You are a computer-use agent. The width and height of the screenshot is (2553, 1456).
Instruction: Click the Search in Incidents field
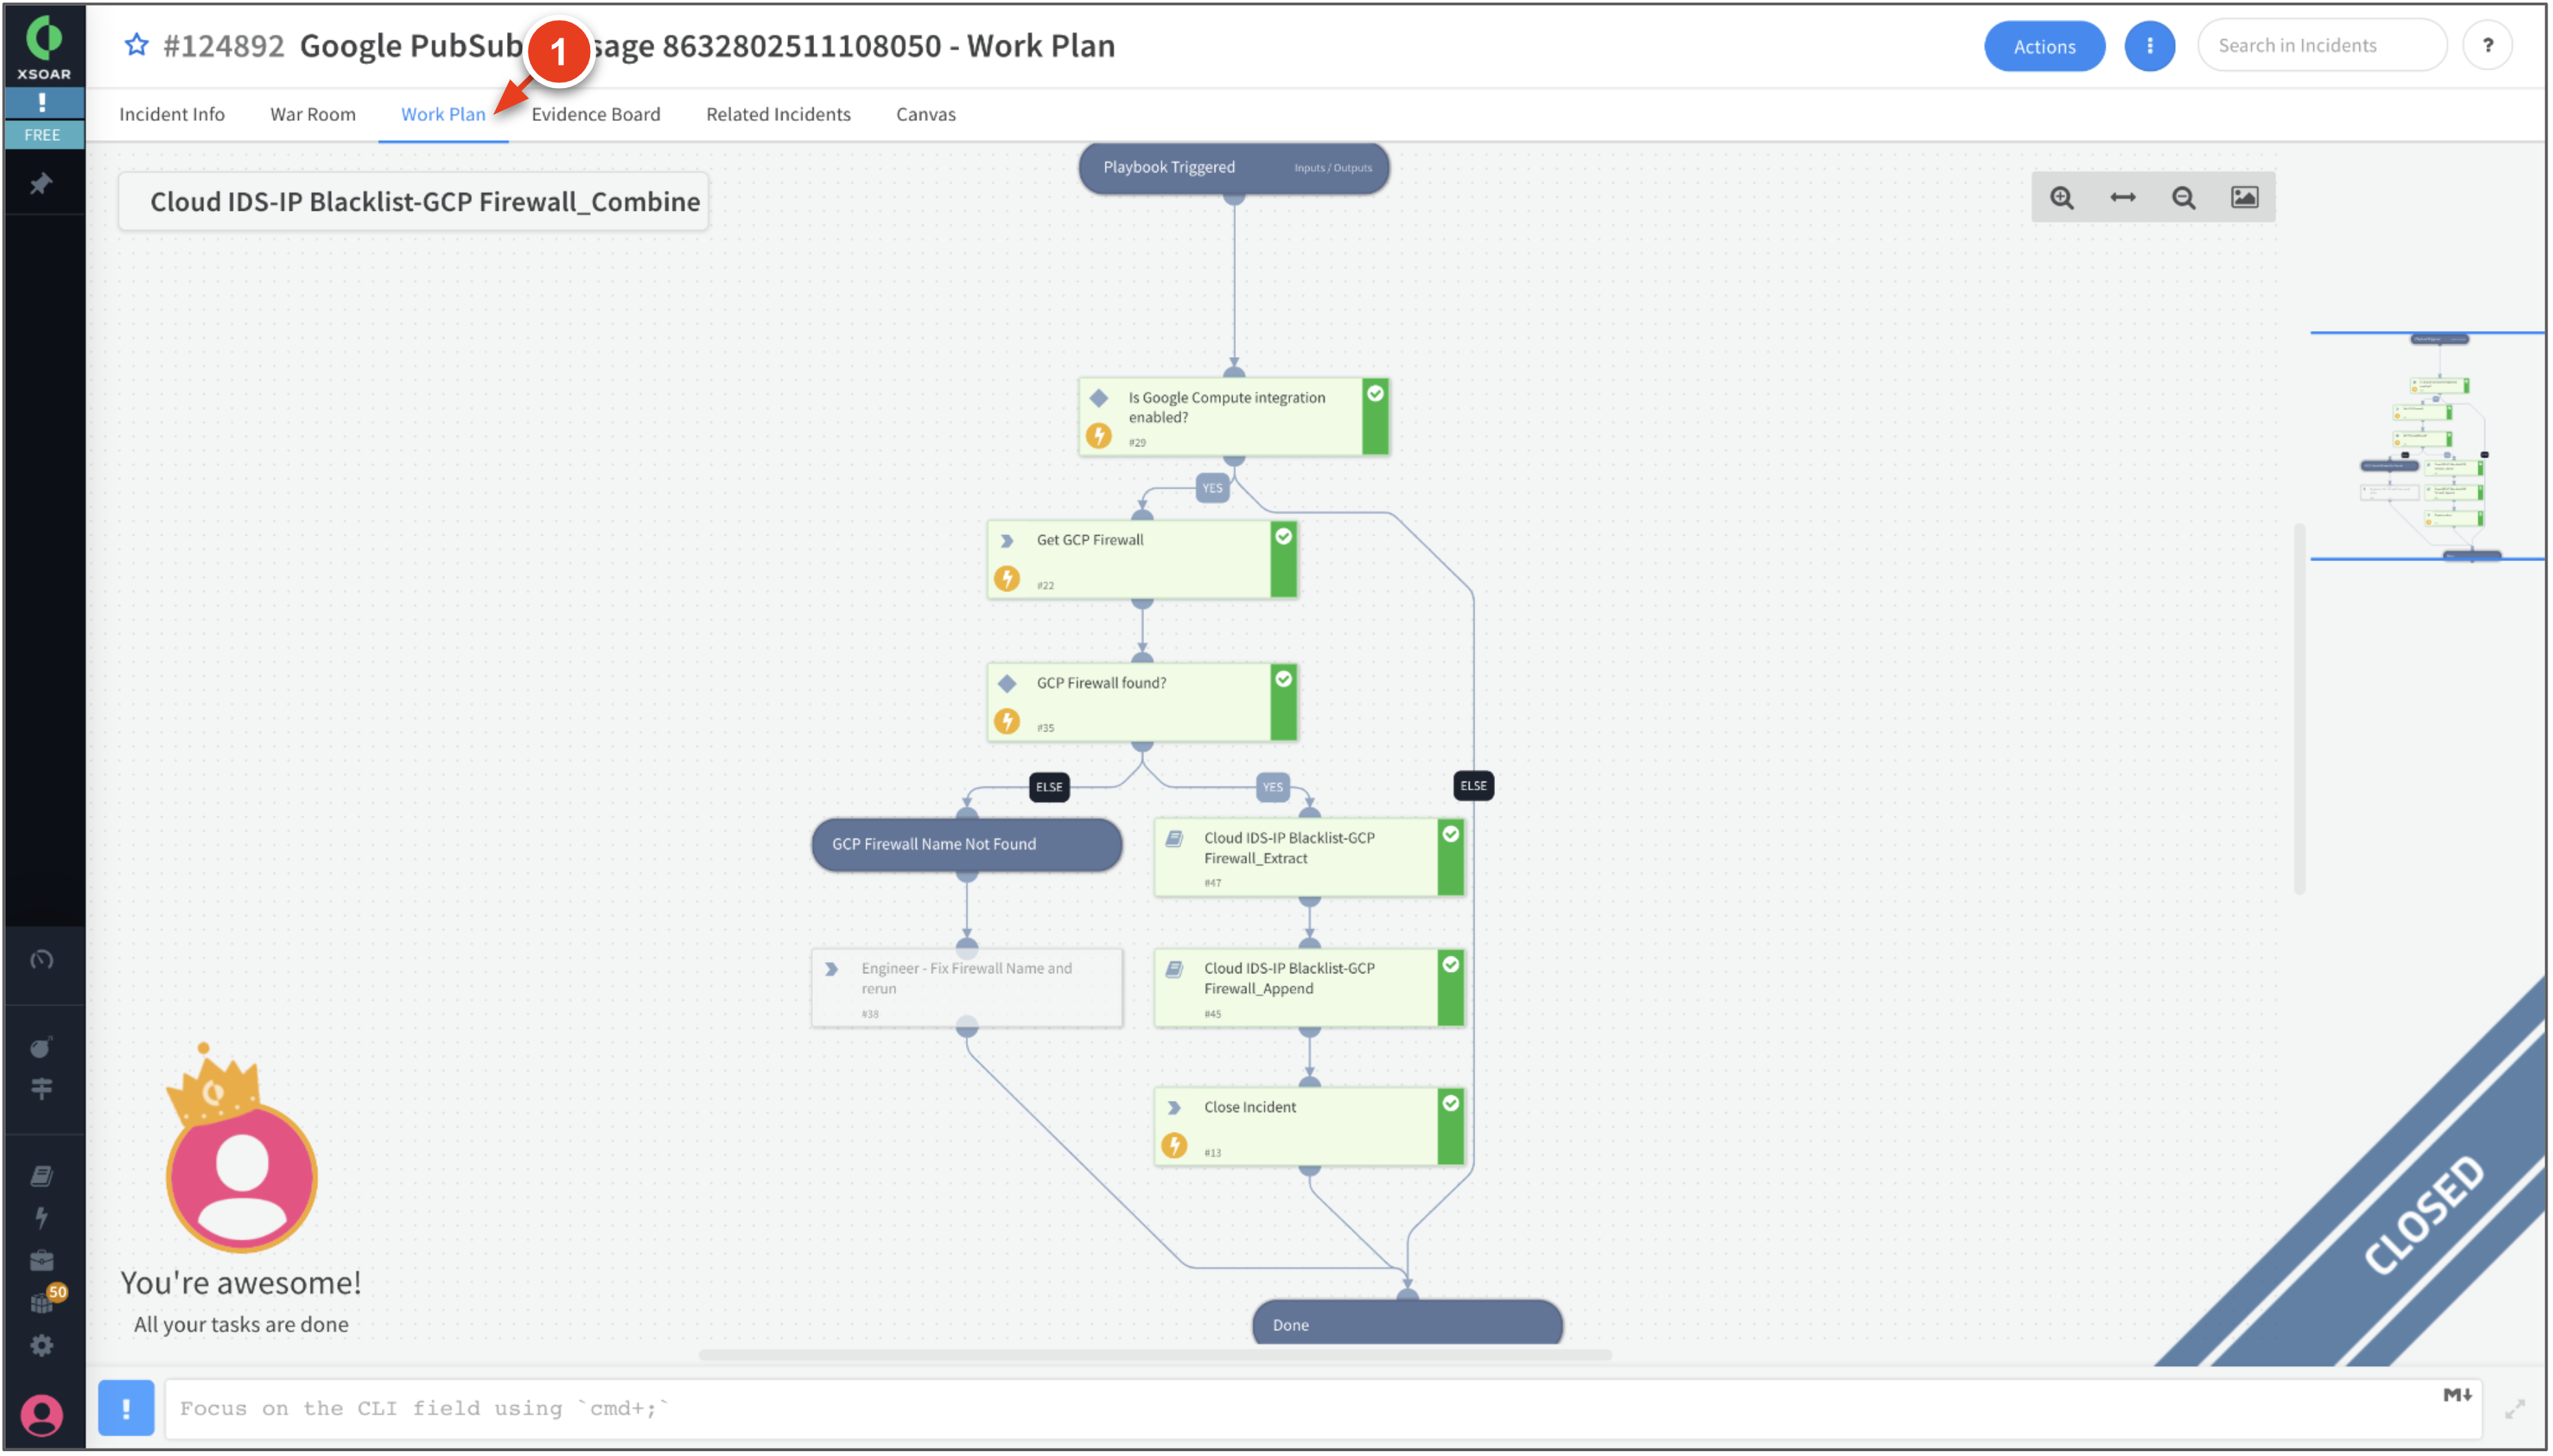2321,46
